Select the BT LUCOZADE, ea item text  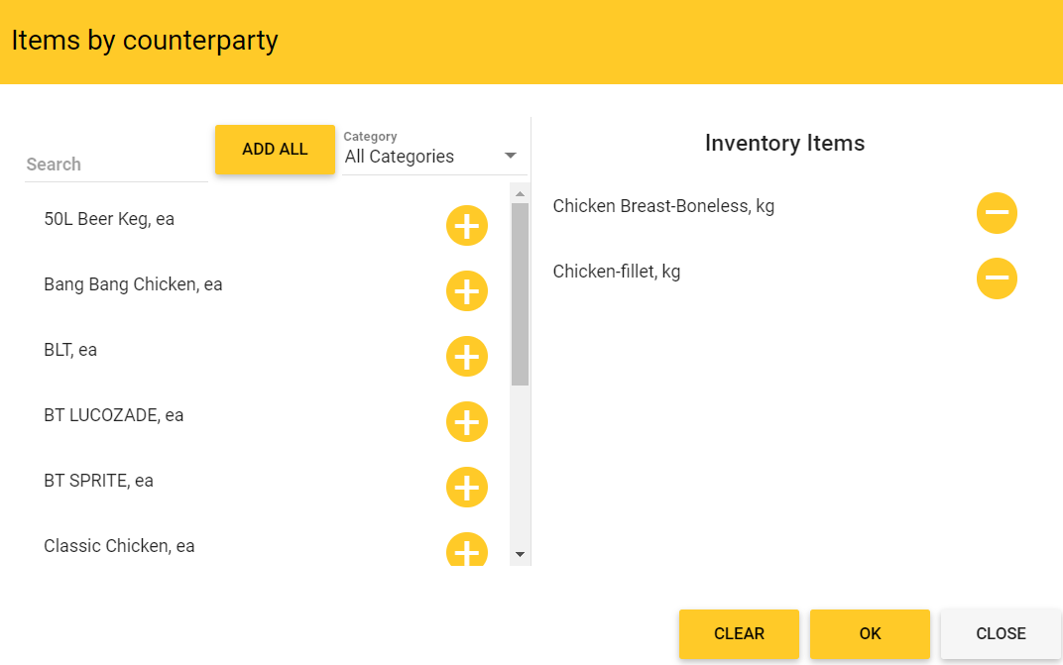click(x=114, y=415)
